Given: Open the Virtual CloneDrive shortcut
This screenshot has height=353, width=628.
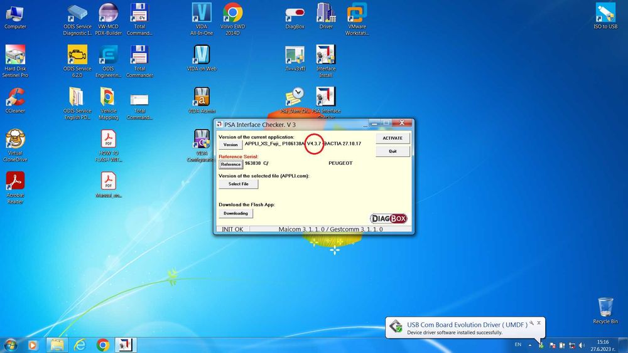Looking at the screenshot, I should [15, 145].
